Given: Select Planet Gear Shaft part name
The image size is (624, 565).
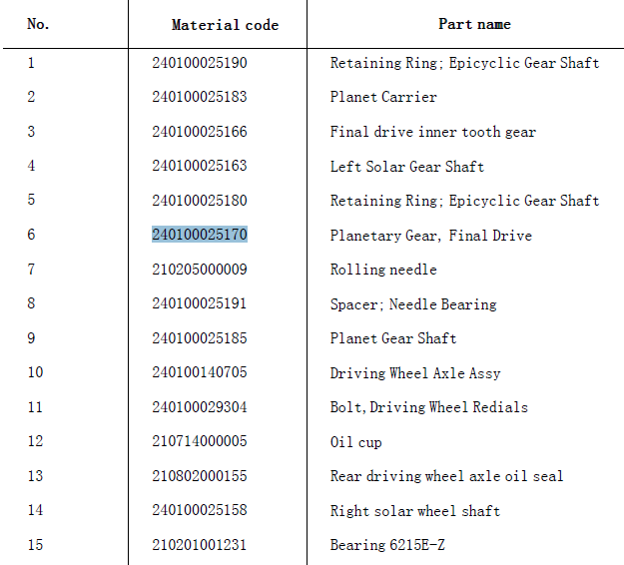Looking at the screenshot, I should pyautogui.click(x=392, y=338).
